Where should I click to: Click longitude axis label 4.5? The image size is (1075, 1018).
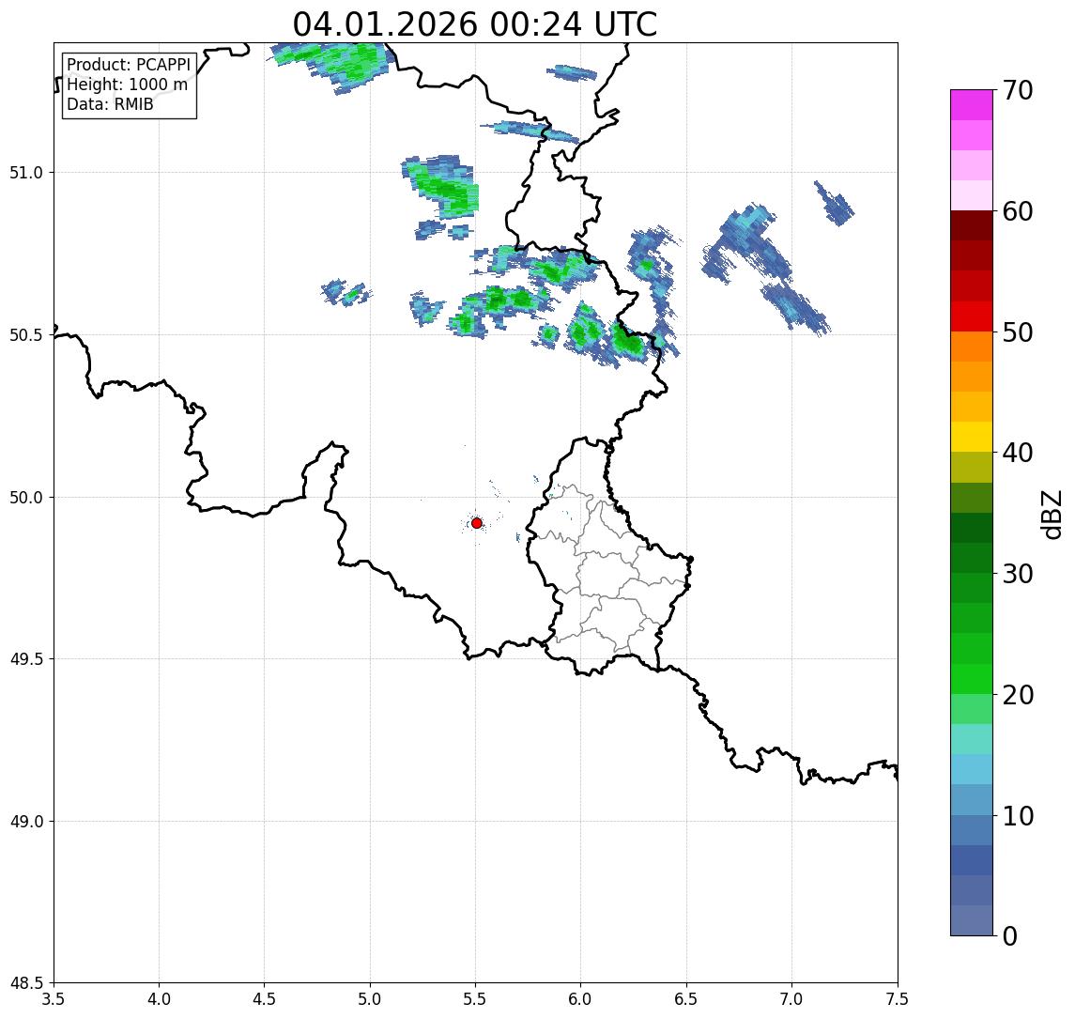pyautogui.click(x=265, y=999)
